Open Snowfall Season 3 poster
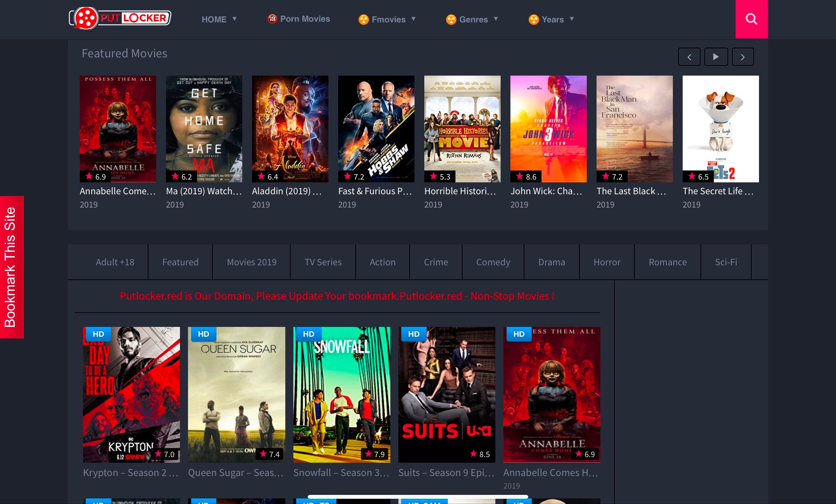This screenshot has width=836, height=504. (x=342, y=394)
